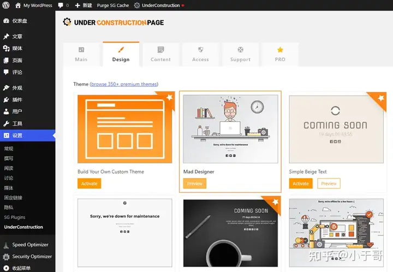Select the Simple Beige Text thumbnail
Image resolution: width=393 pixels, height=272 pixels.
[336, 129]
